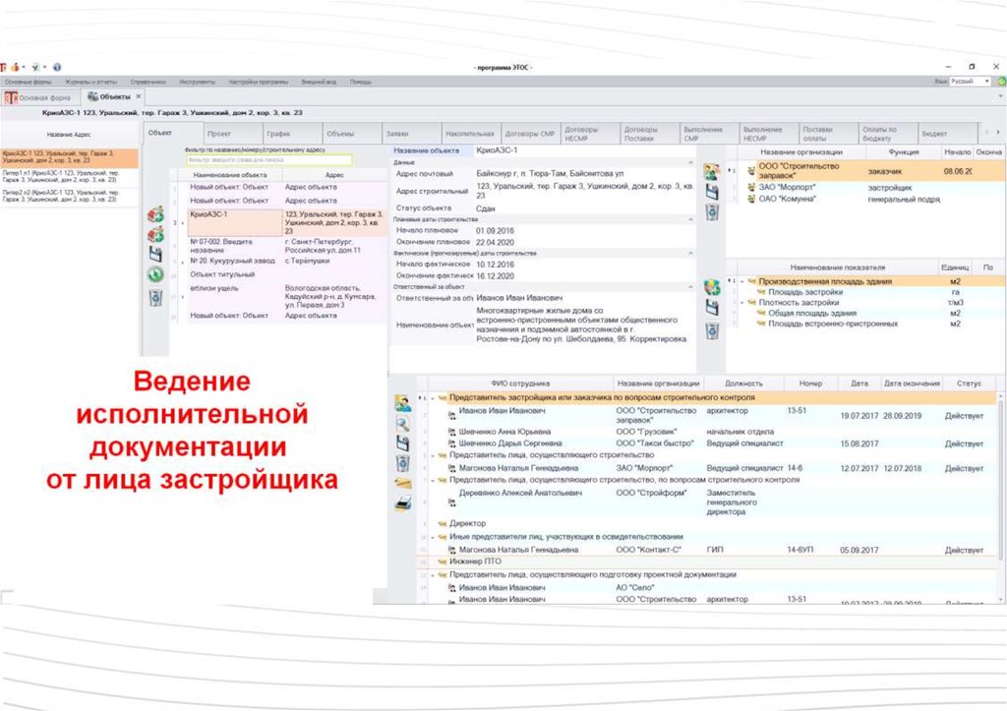Switch to the Договоры СМР tab
This screenshot has width=1007, height=711.
pos(530,134)
